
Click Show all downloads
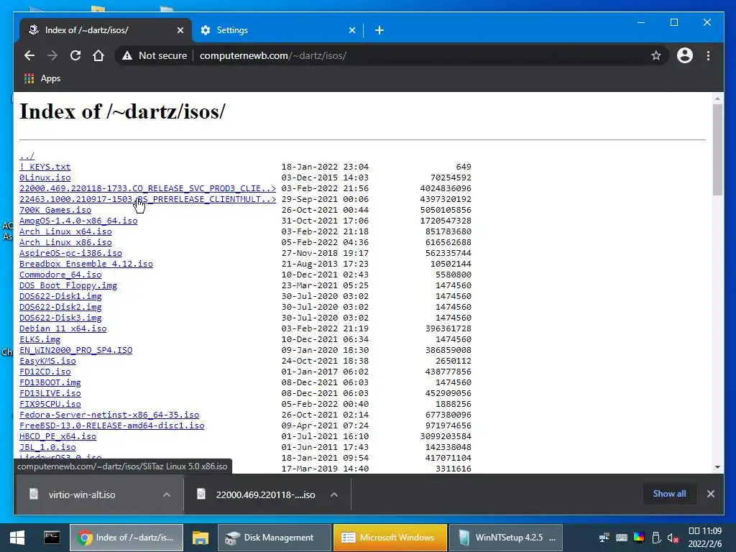coord(669,493)
